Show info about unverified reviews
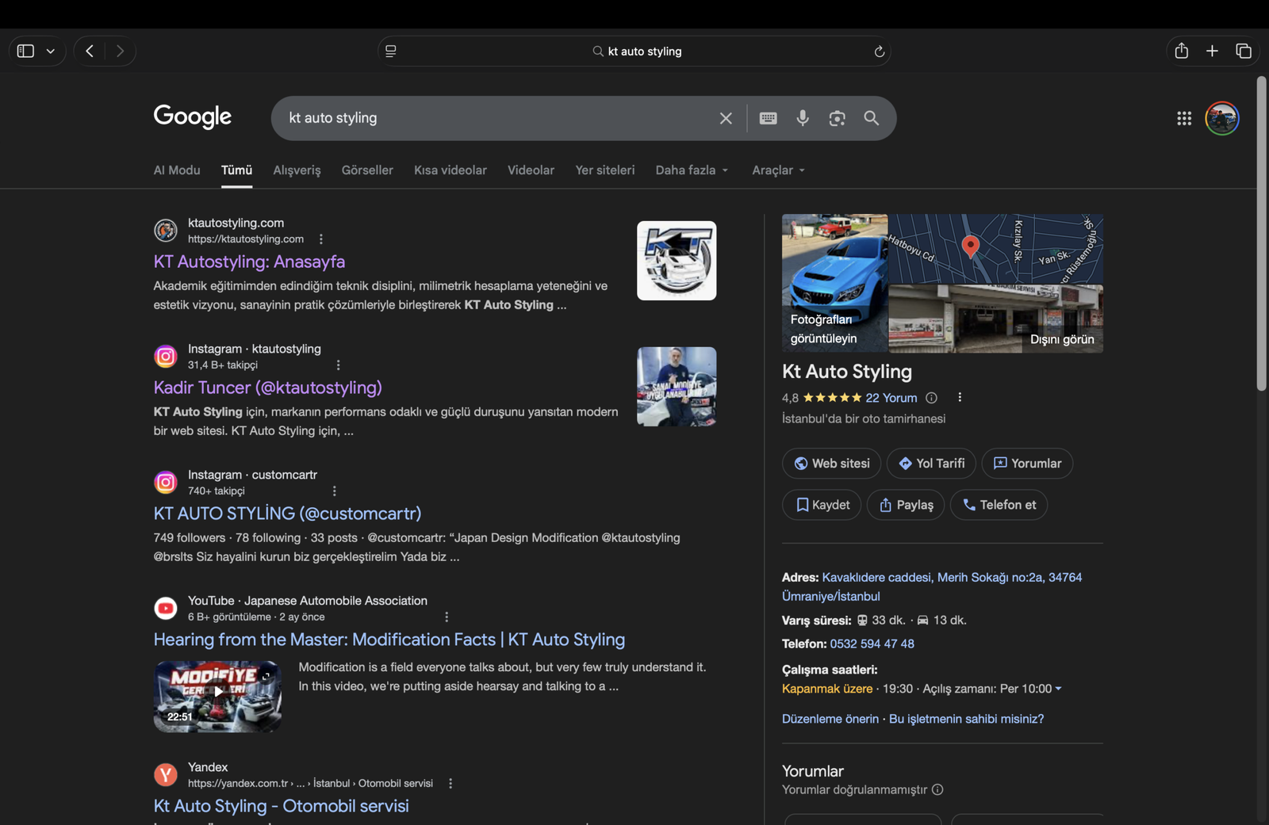This screenshot has height=825, width=1269. [937, 789]
